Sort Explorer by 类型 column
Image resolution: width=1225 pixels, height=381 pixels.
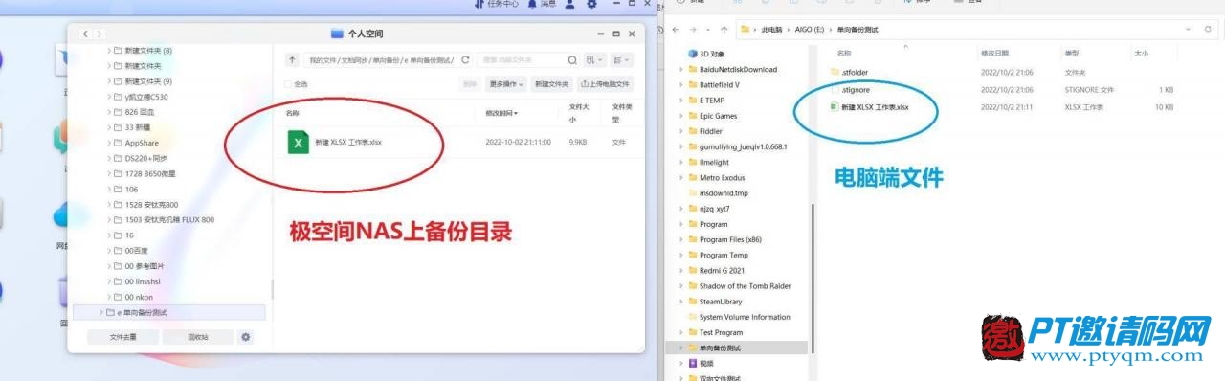1072,54
